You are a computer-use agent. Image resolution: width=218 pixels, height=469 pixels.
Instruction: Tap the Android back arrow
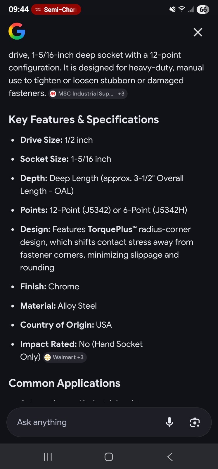click(x=170, y=457)
